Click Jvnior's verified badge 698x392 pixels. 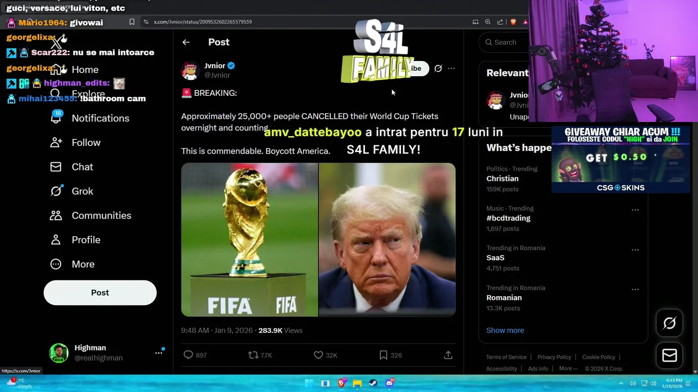pos(231,65)
